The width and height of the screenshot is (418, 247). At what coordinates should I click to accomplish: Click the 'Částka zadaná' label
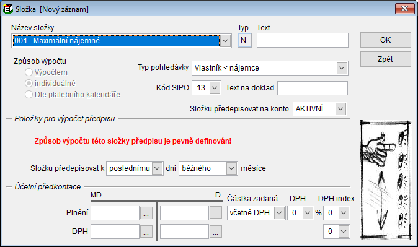click(x=252, y=199)
